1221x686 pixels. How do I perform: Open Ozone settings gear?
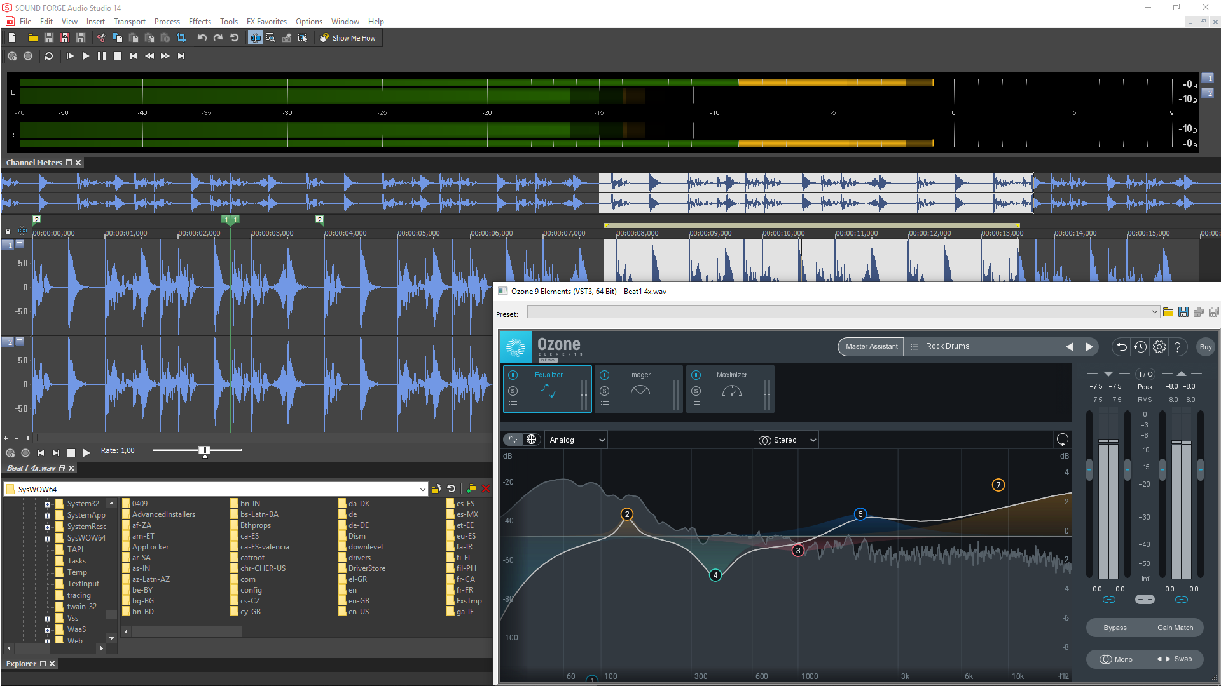coord(1159,347)
